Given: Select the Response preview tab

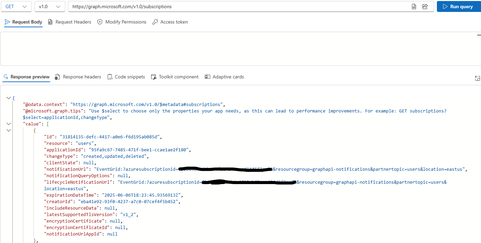Looking at the screenshot, I should point(26,77).
